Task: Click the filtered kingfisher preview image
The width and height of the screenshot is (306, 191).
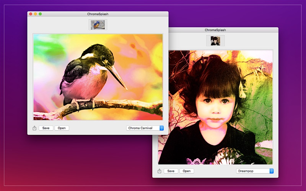Action: pyautogui.click(x=98, y=77)
